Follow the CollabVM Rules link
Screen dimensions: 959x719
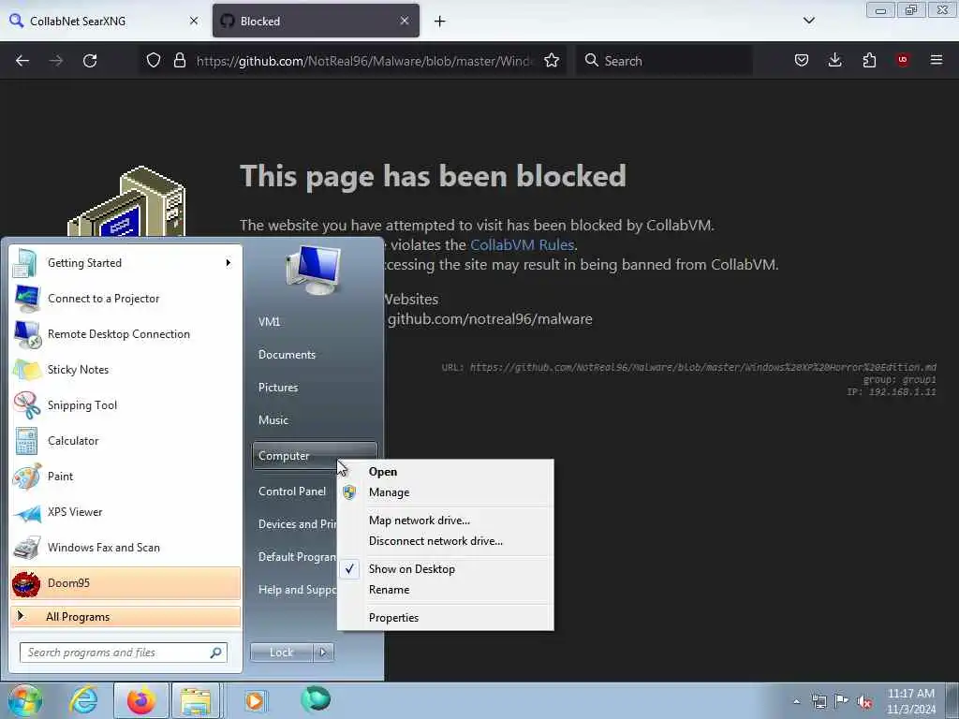pos(522,244)
